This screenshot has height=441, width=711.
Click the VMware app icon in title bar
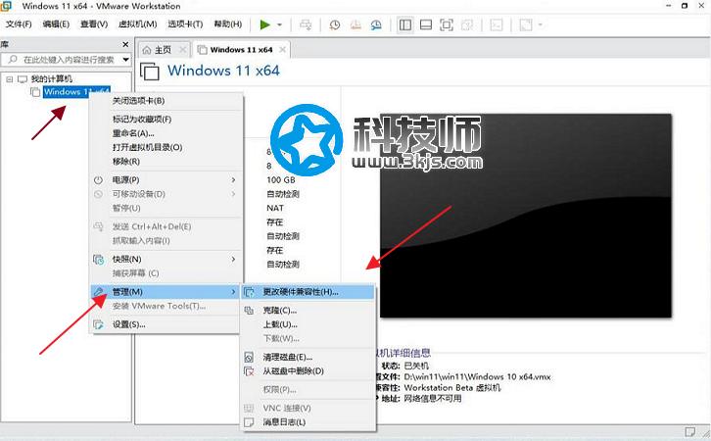tap(6, 6)
